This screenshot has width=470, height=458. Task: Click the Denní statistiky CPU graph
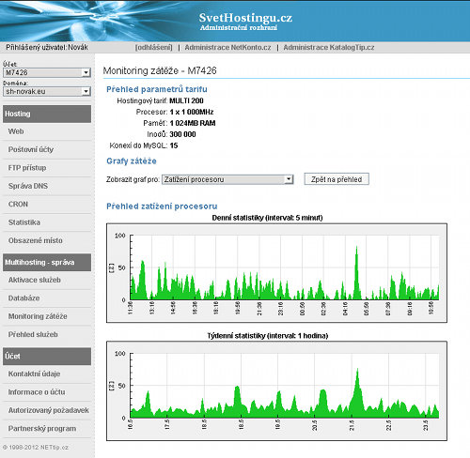coord(276,273)
